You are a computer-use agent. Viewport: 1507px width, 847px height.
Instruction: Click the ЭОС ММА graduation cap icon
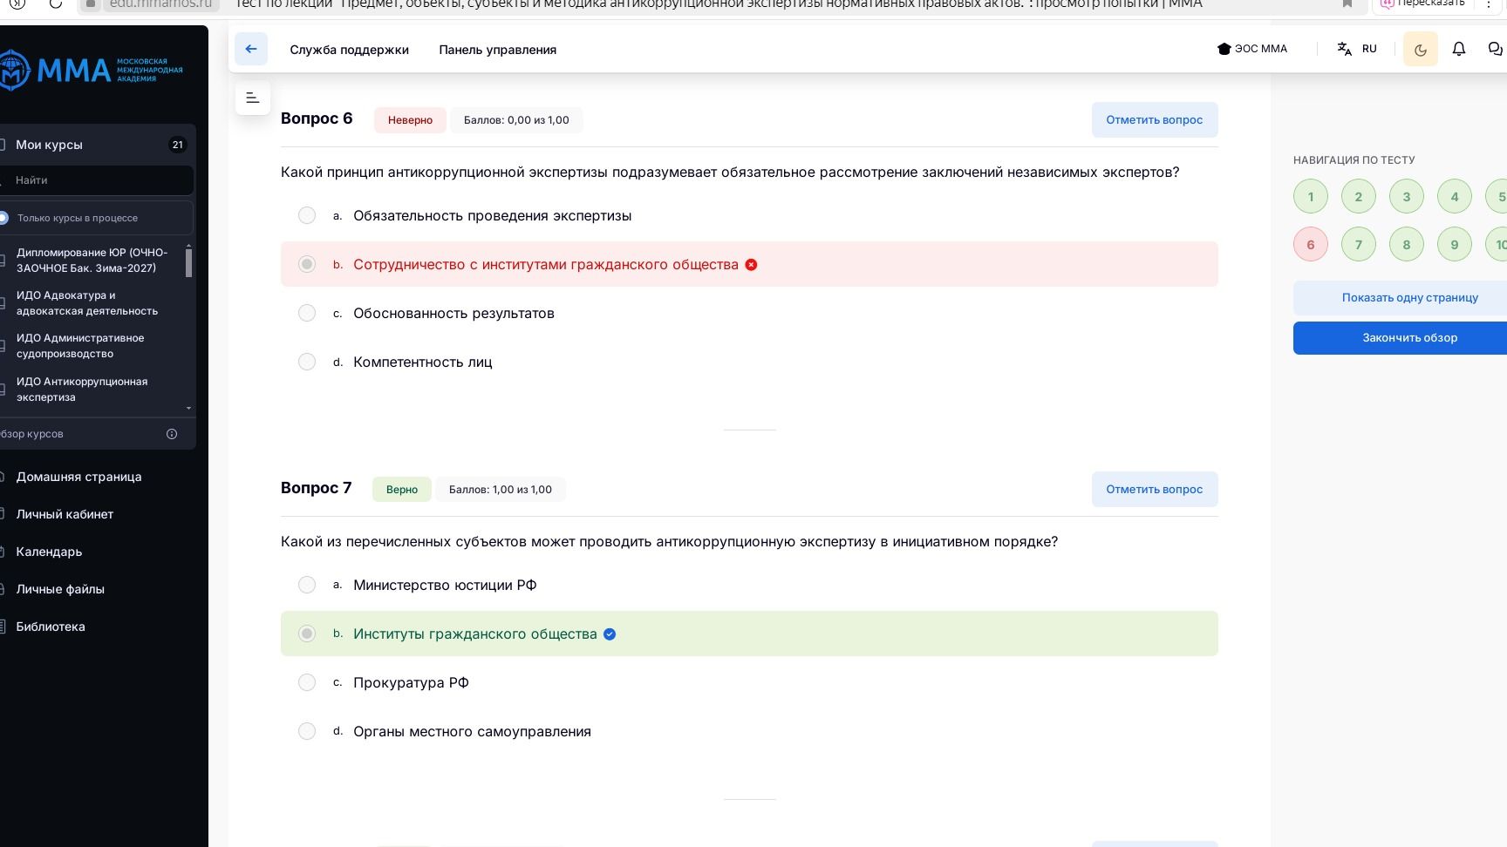pos(1224,49)
